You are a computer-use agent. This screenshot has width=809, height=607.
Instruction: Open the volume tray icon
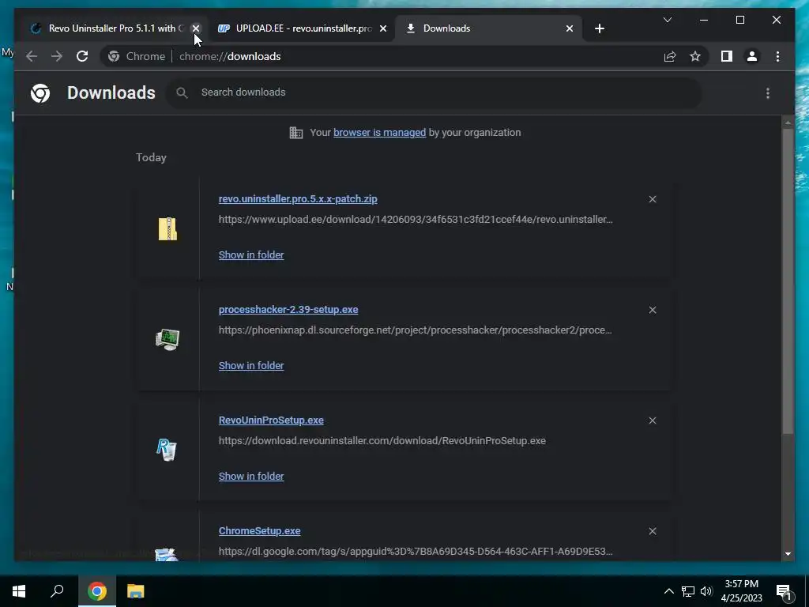tap(706, 591)
